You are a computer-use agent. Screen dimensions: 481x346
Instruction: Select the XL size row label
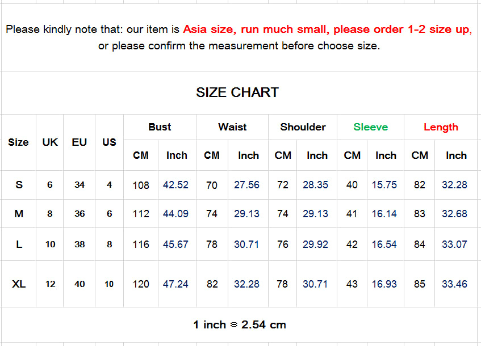click(19, 284)
